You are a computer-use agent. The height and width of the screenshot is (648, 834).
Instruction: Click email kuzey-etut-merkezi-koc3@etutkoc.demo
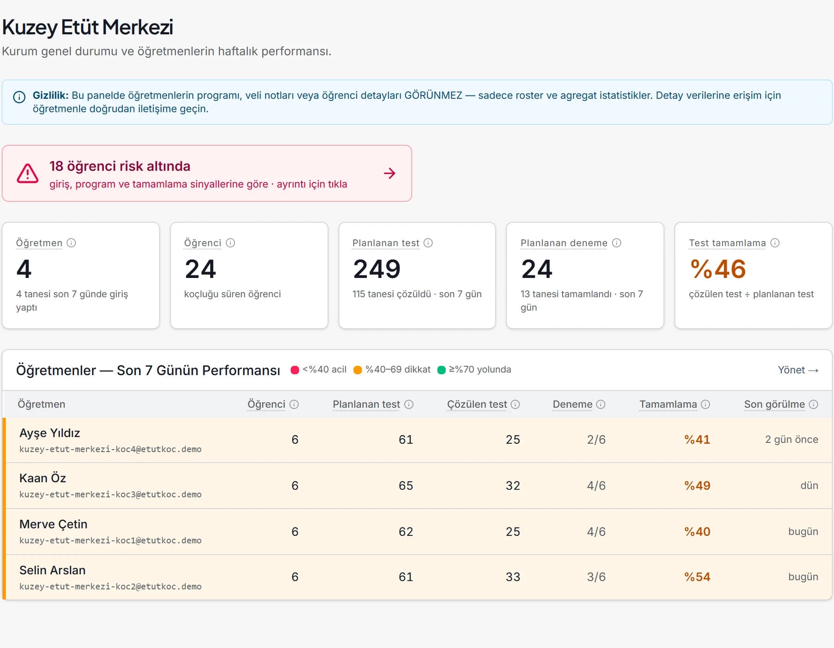[x=110, y=495]
